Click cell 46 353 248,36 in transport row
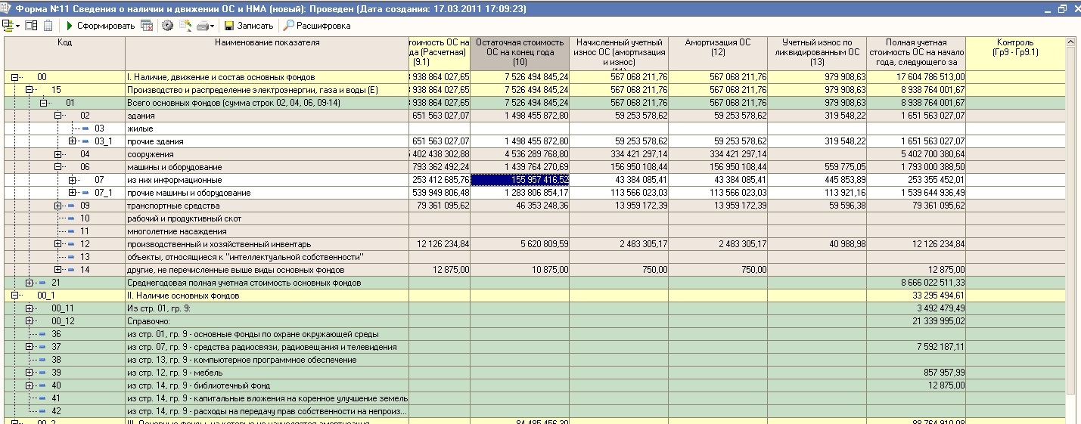Image resolution: width=1081 pixels, height=424 pixels. tap(520, 206)
